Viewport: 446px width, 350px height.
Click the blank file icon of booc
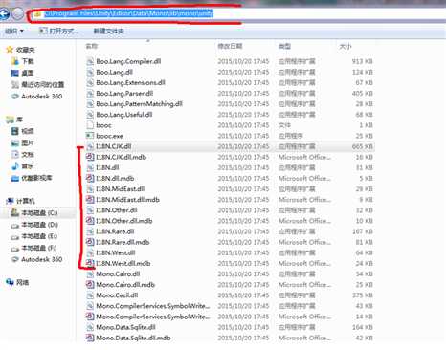tap(90, 125)
